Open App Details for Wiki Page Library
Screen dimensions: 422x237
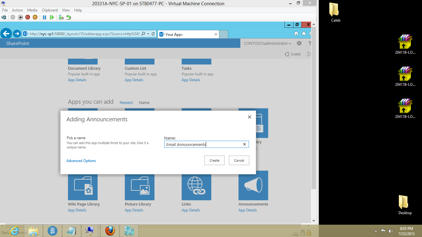tap(77, 210)
